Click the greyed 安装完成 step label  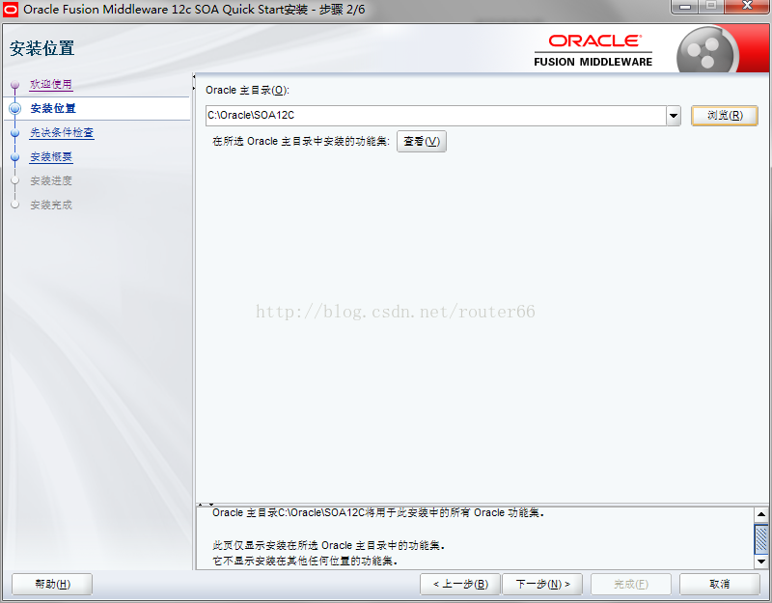pos(51,205)
